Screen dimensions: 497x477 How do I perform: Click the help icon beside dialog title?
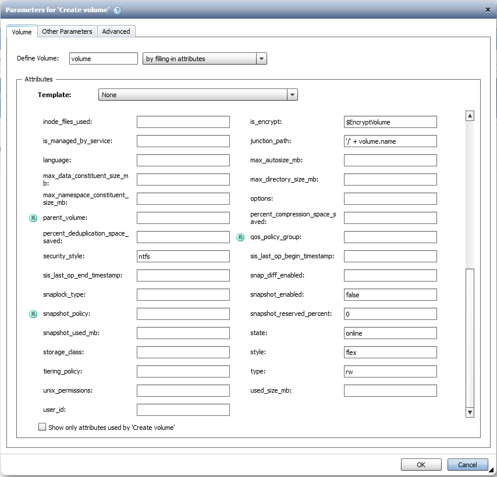point(118,10)
